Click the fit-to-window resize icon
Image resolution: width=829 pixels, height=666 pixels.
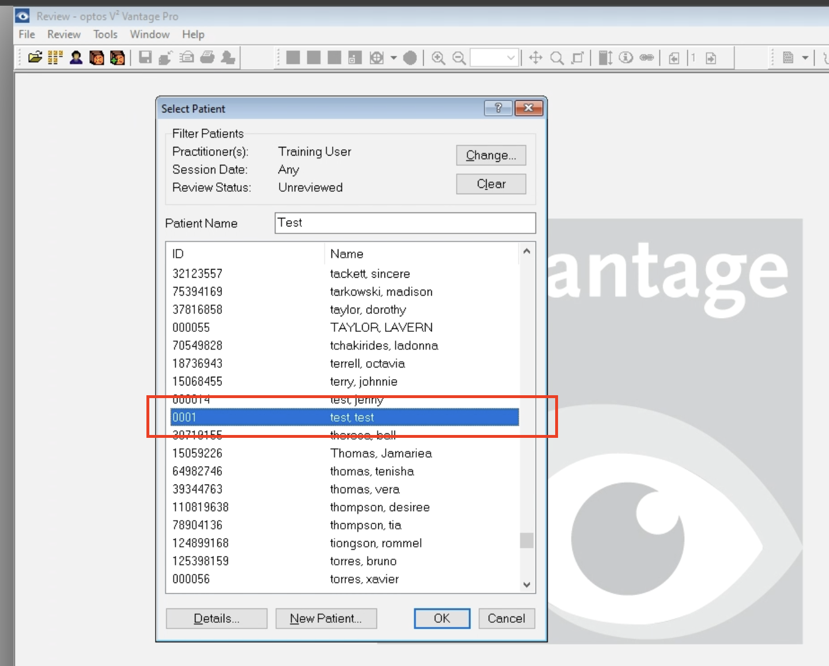[577, 58]
